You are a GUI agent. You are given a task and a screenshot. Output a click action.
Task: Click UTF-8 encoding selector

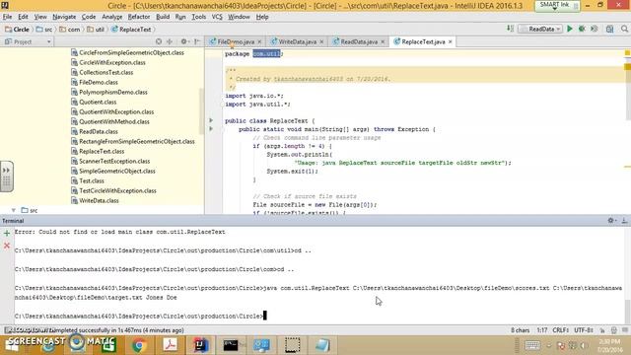click(x=584, y=330)
